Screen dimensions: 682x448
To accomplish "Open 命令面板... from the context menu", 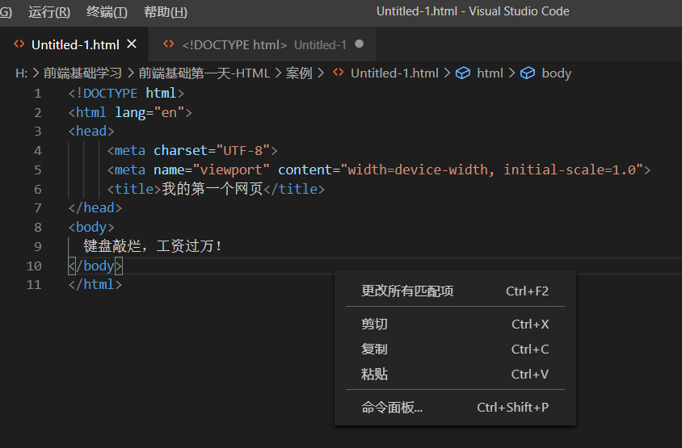I will (392, 407).
